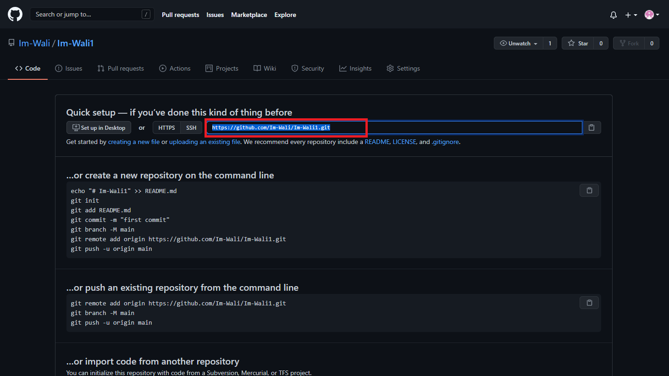Open Explore in top navigation
The height and width of the screenshot is (376, 669).
pos(285,15)
